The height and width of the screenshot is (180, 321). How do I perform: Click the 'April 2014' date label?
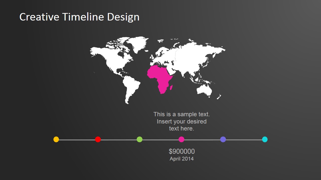[x=181, y=158]
